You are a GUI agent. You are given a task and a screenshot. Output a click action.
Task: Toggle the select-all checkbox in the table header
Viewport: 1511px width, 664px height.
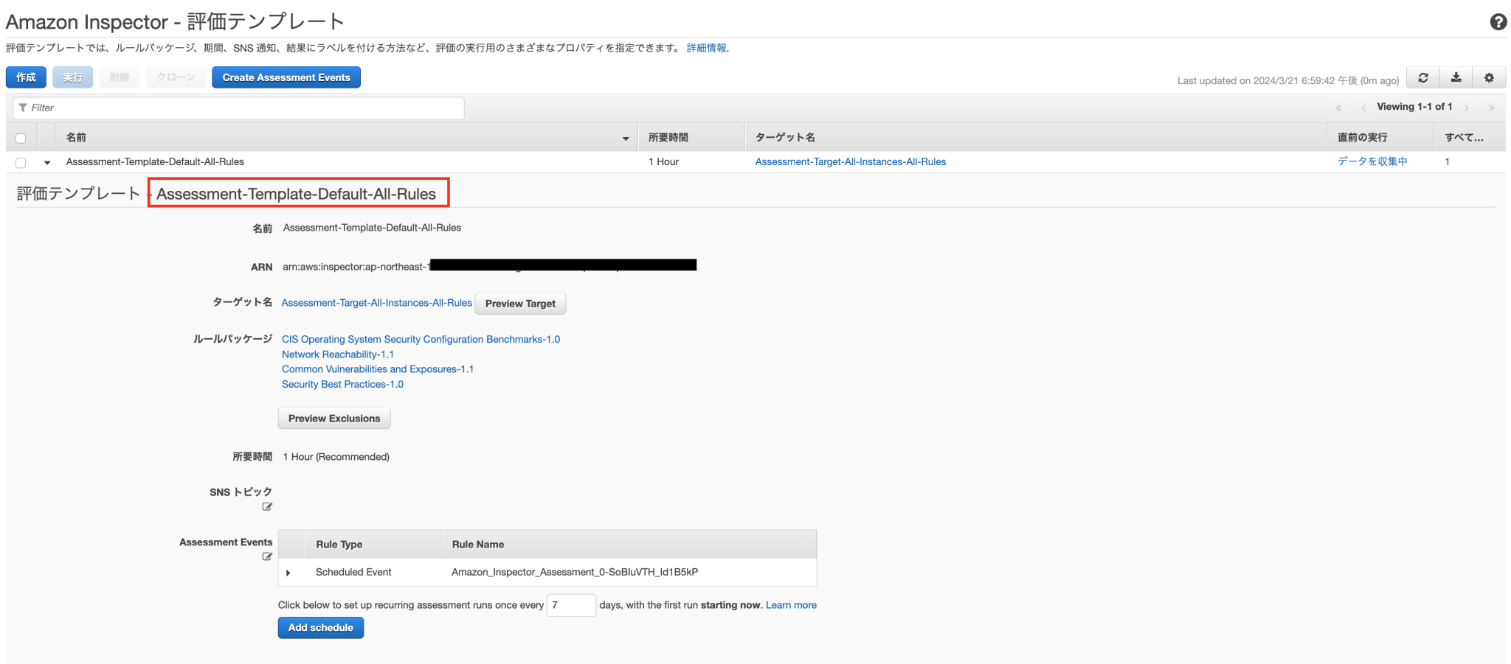coord(21,137)
